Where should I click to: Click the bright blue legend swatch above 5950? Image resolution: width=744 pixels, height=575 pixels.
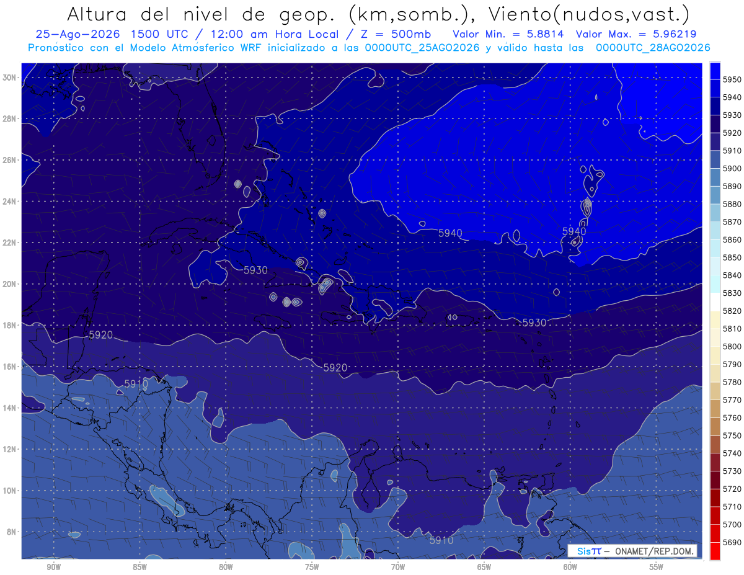tap(715, 71)
